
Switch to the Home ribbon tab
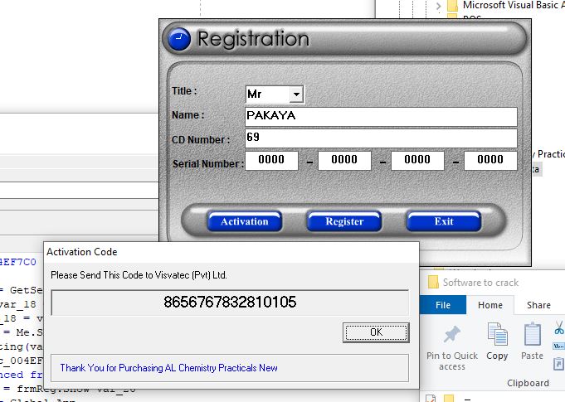(490, 305)
